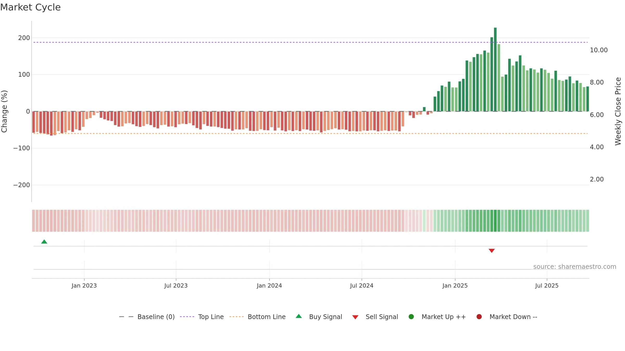
Task: Click the red triangle icon in legend
Action: [355, 317]
